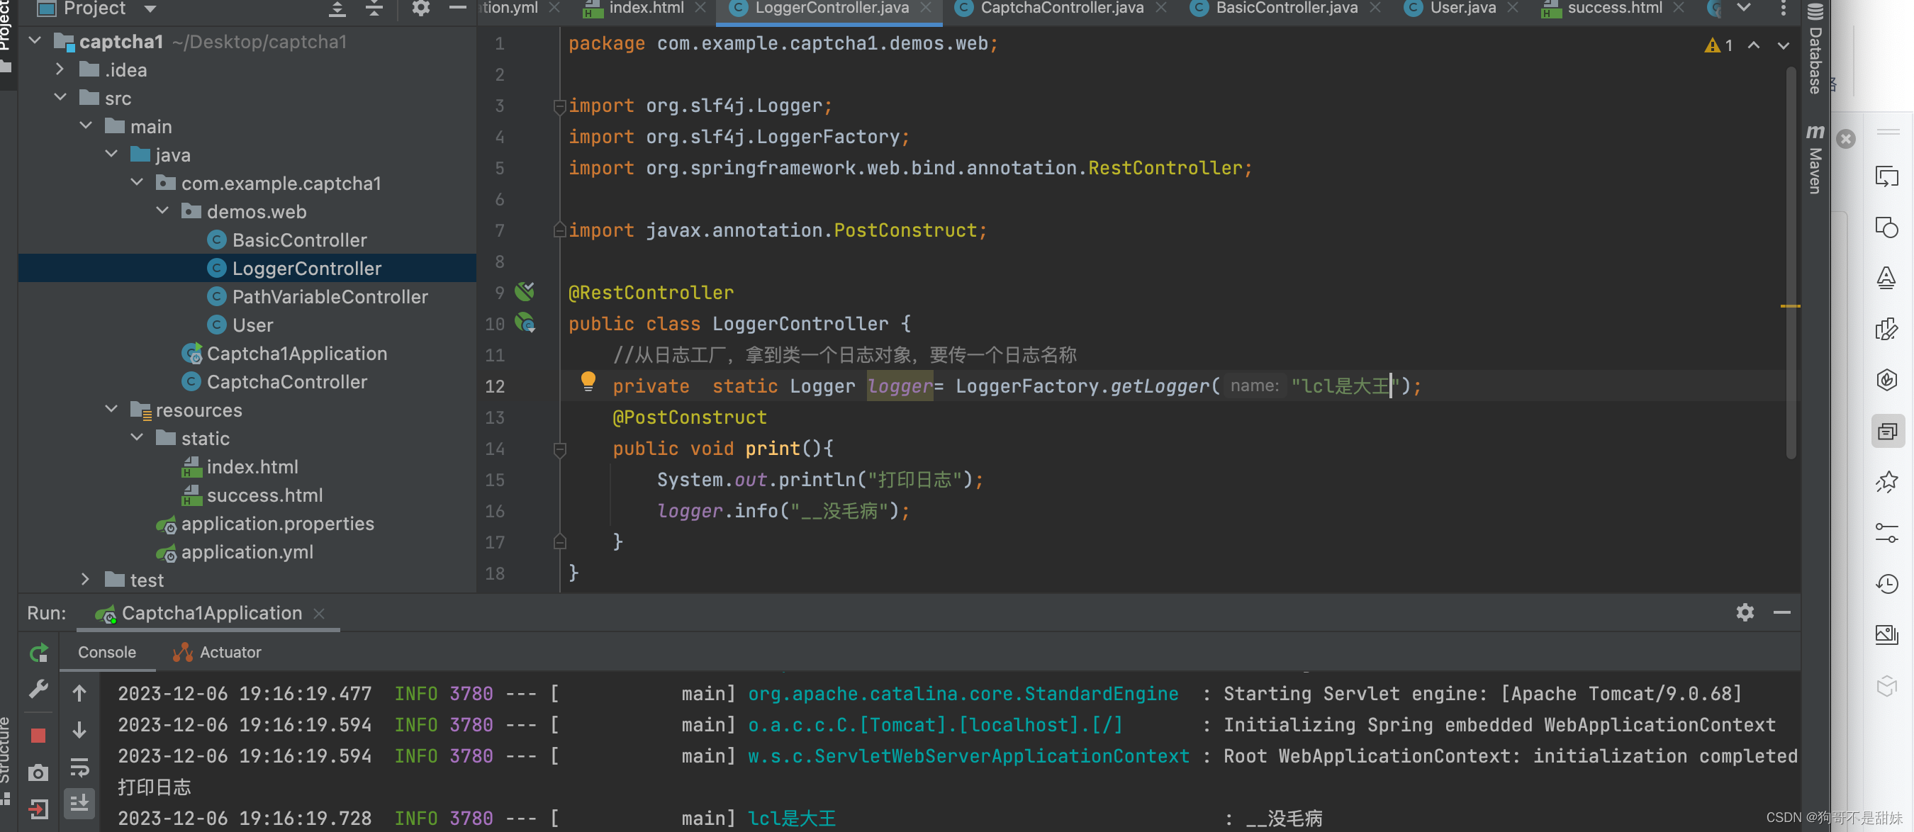Click the light bulb quick-fix icon
This screenshot has height=832, width=1914.
[588, 382]
